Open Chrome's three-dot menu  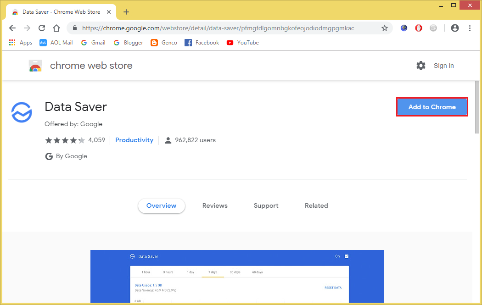coord(470,28)
